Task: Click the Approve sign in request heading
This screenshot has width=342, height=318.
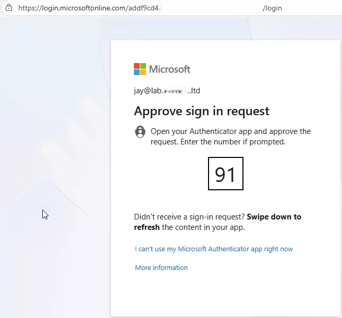Action: [202, 111]
